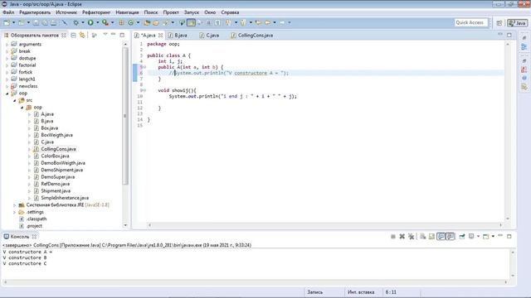
Task: Click the New Java Package icon
Action: tap(121, 22)
